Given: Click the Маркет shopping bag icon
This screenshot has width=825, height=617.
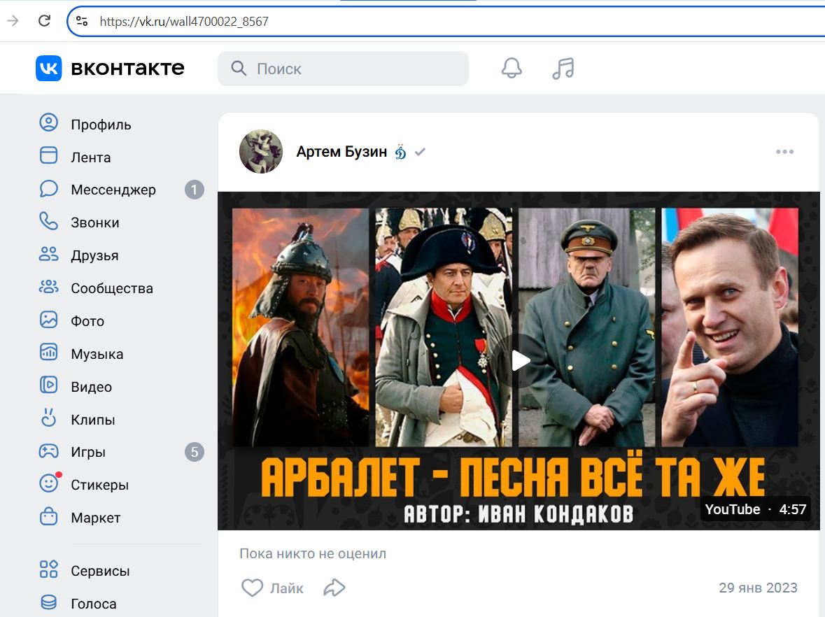Looking at the screenshot, I should tap(48, 516).
